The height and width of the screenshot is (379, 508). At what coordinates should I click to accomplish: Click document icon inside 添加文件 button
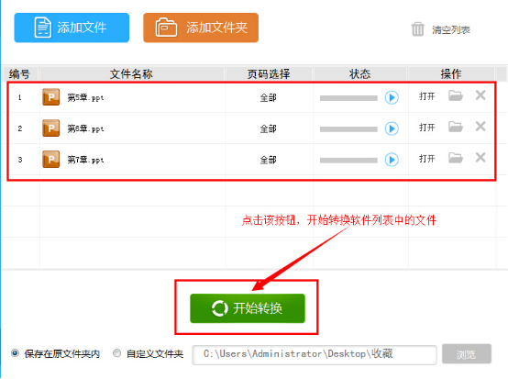(x=43, y=28)
